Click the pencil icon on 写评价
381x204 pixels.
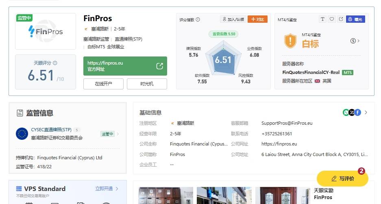pyautogui.click(x=334, y=178)
